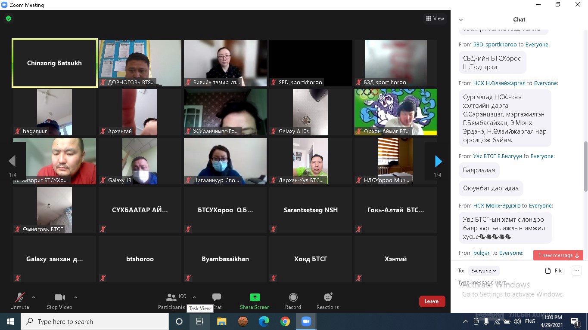588x330 pixels.
Task: Click muted mic icon on Galaxy J3 tile
Action: (103, 180)
